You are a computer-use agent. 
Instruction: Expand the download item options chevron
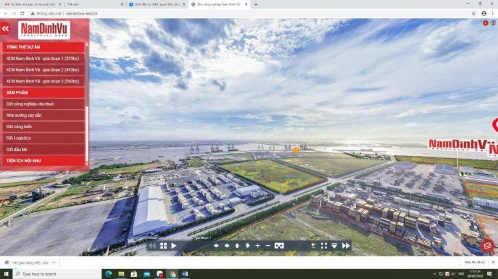[54, 262]
